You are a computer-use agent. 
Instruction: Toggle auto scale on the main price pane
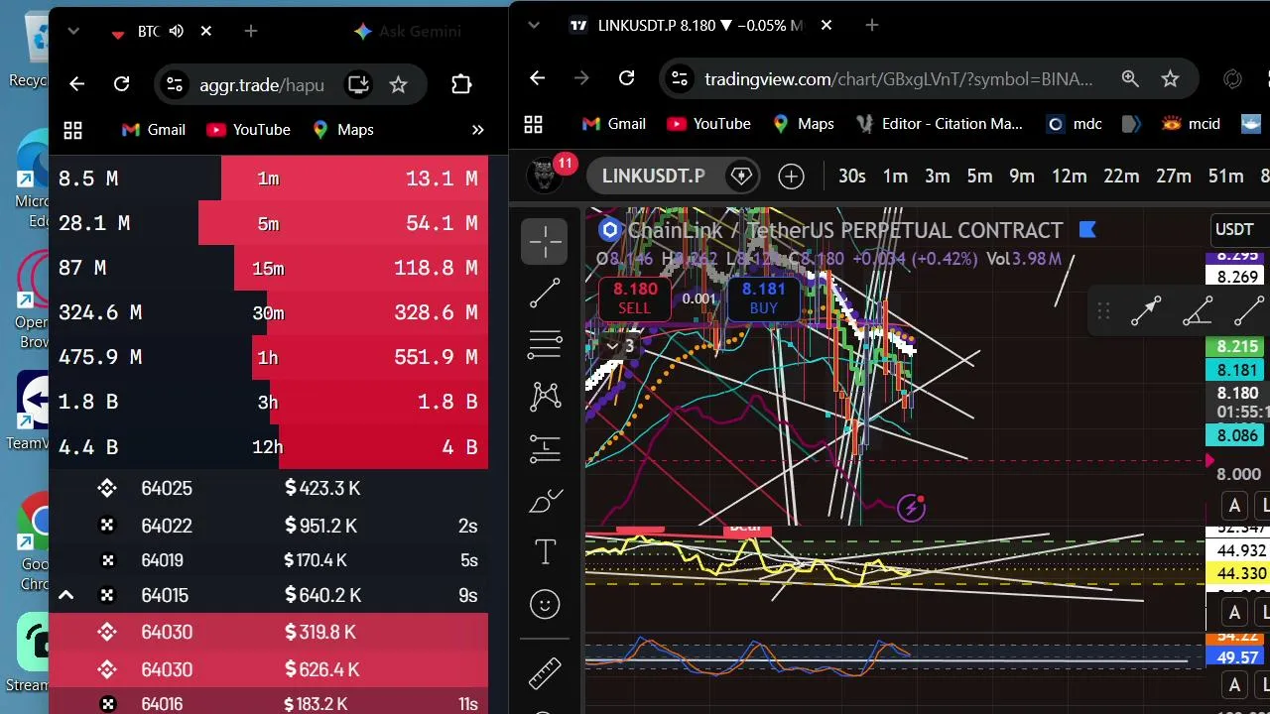pos(1234,506)
